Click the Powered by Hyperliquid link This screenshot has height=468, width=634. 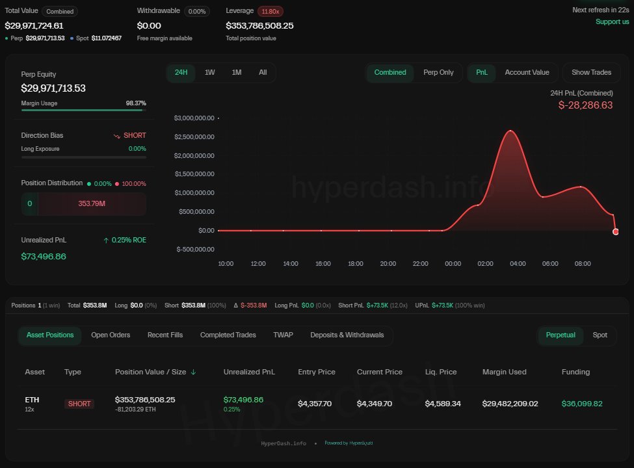[349, 443]
